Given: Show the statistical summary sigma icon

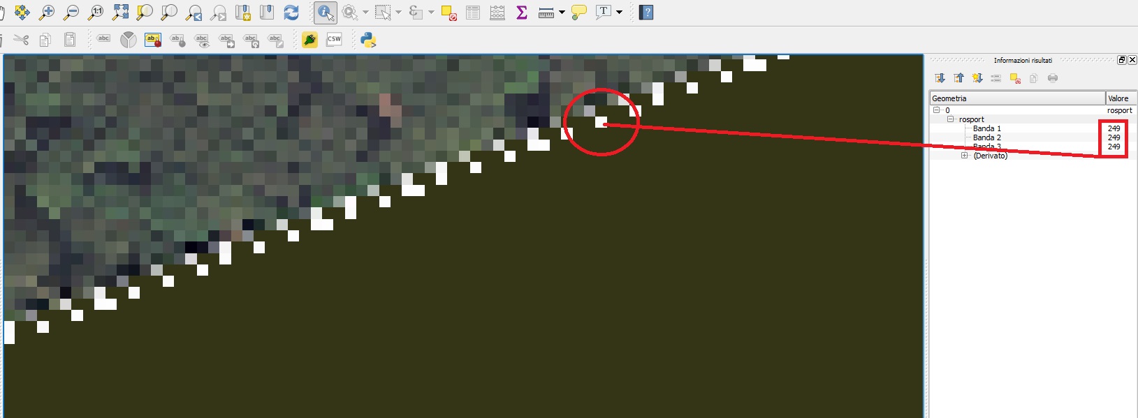Looking at the screenshot, I should pyautogui.click(x=522, y=12).
